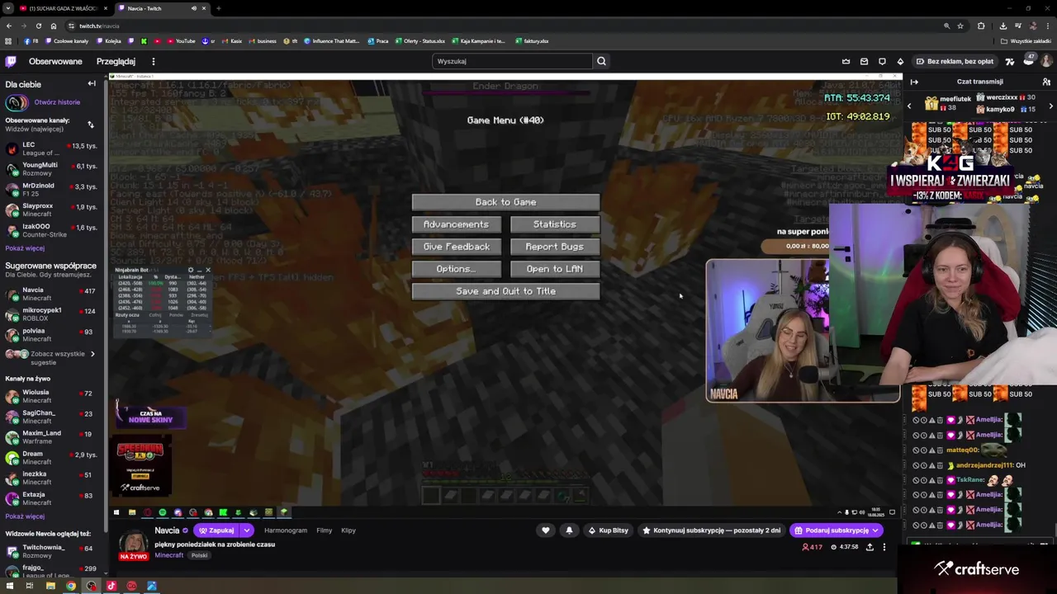Share the stream with the upload icon
The image size is (1057, 594).
[x=870, y=547]
